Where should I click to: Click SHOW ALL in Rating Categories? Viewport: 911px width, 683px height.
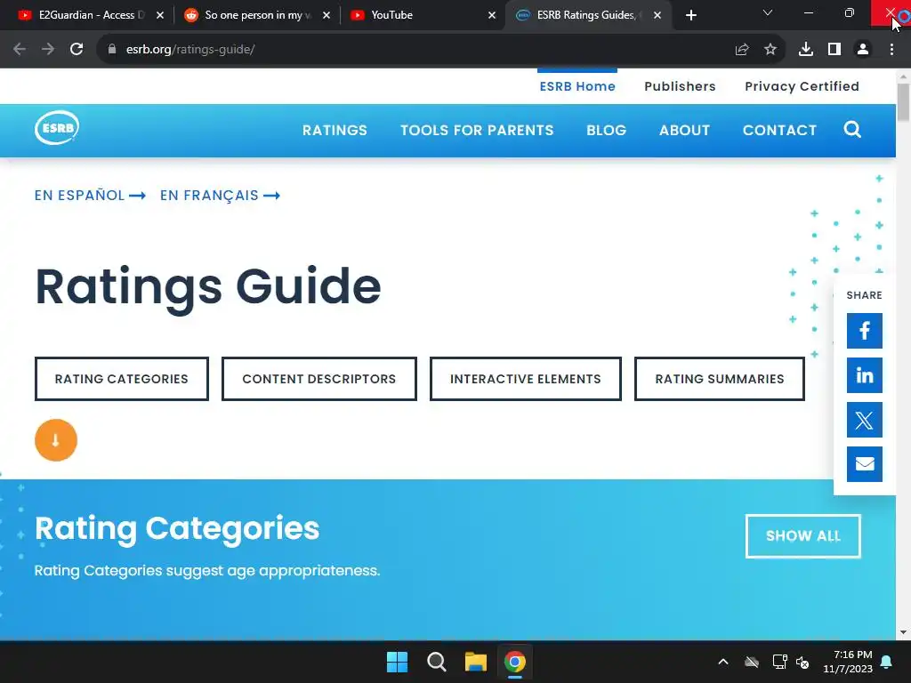pos(803,536)
